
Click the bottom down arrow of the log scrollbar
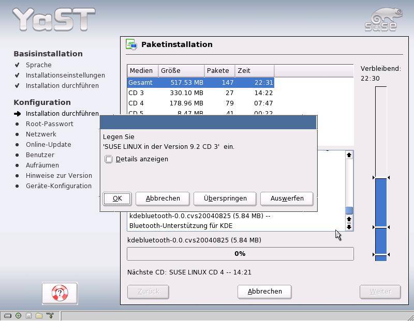point(349,227)
